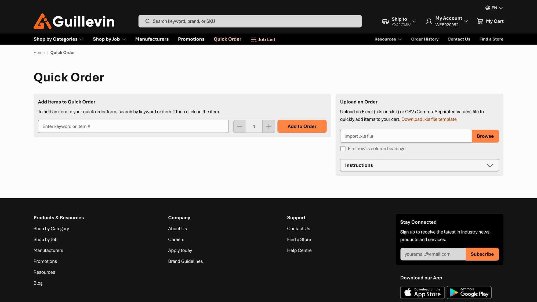Viewport: 537px width, 302px height.
Task: Open Shop by Categories dropdown
Action: [58, 39]
